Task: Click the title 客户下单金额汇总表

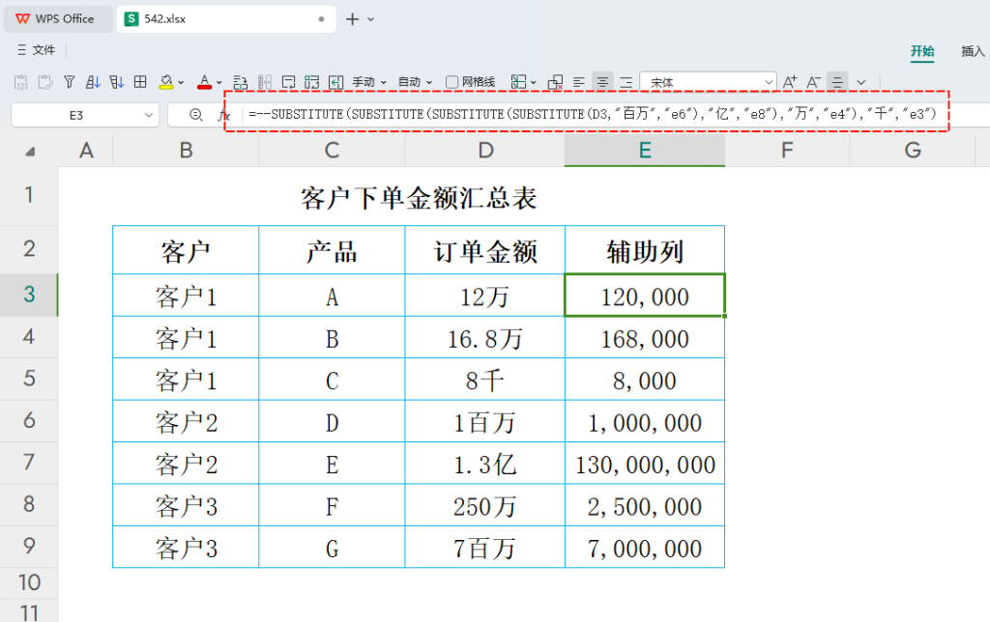Action: (x=419, y=198)
